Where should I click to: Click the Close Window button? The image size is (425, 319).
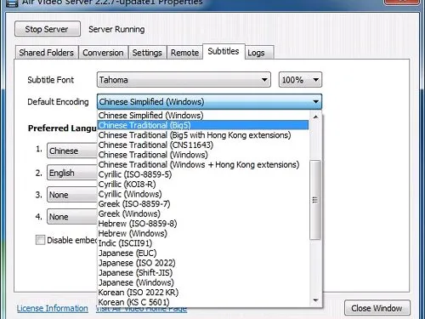point(377,308)
